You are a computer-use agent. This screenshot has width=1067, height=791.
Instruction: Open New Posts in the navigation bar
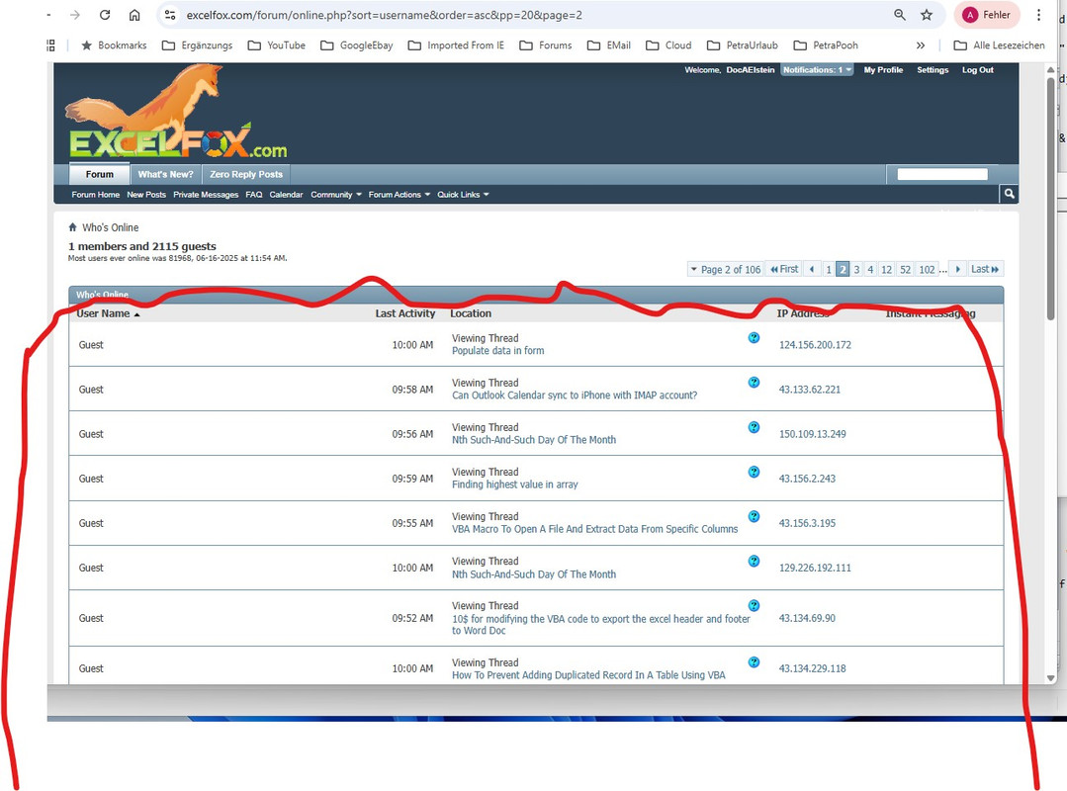click(146, 195)
